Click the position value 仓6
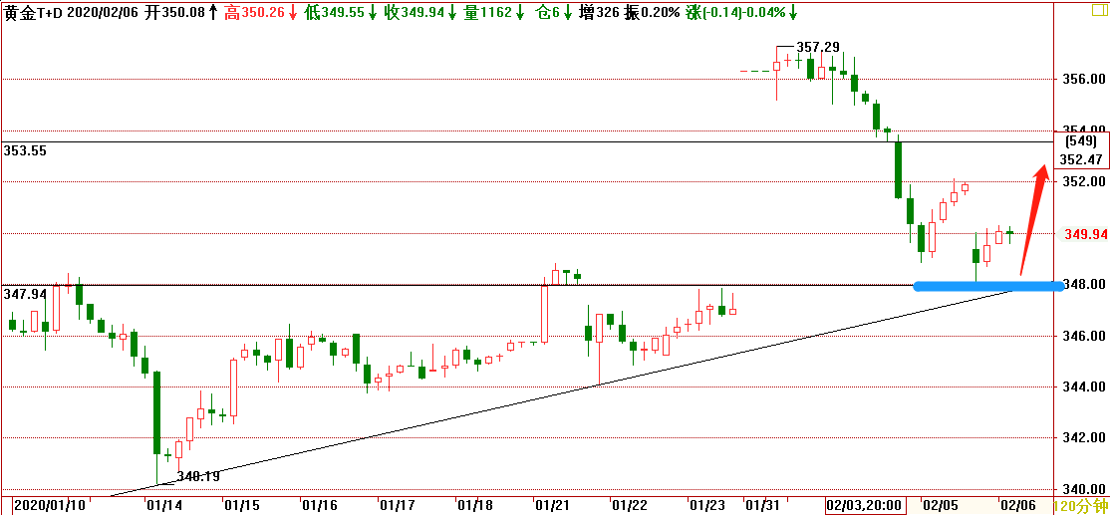This screenshot has height=515, width=1110. (x=549, y=11)
